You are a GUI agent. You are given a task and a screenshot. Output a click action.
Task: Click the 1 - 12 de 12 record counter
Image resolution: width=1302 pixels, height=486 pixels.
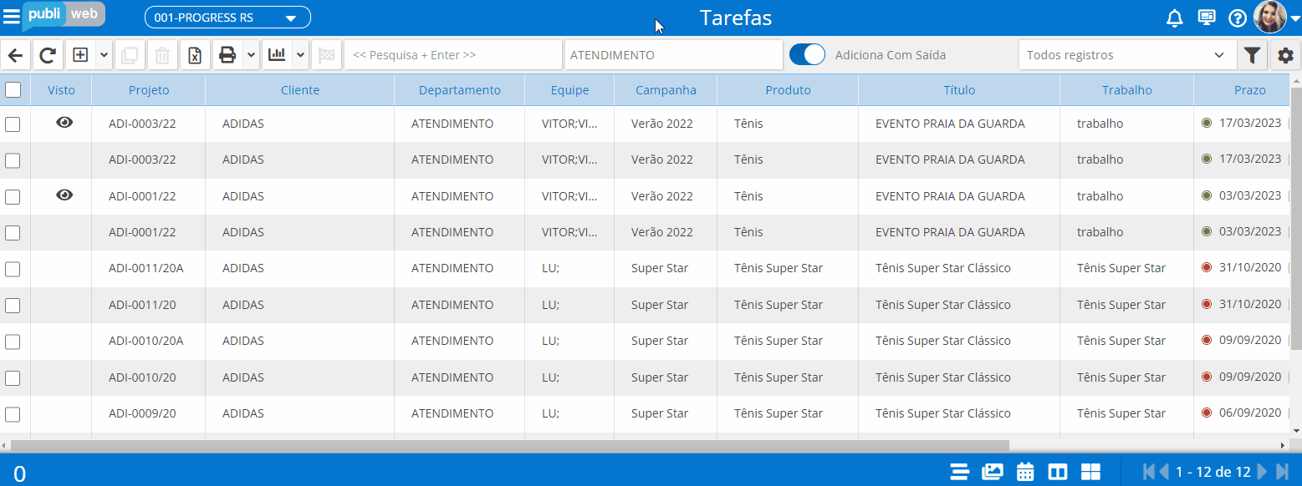point(1213,472)
